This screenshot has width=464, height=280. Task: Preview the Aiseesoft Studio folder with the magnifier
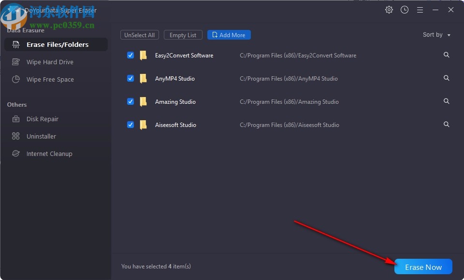tap(446, 124)
